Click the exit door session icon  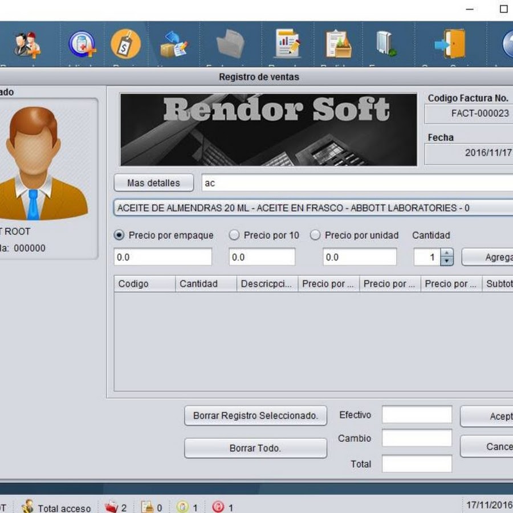tap(449, 44)
